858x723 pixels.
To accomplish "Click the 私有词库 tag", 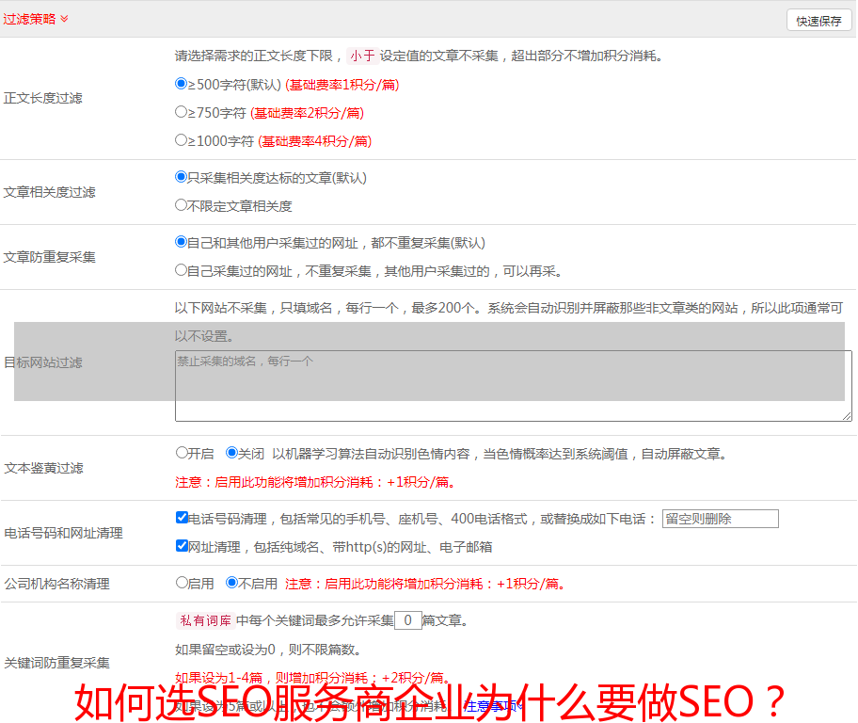I will [206, 620].
